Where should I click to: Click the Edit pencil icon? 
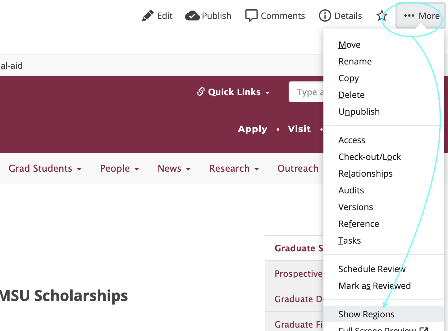pos(148,15)
